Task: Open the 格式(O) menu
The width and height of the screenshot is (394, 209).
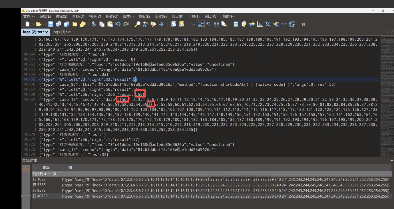Action: [x=112, y=17]
